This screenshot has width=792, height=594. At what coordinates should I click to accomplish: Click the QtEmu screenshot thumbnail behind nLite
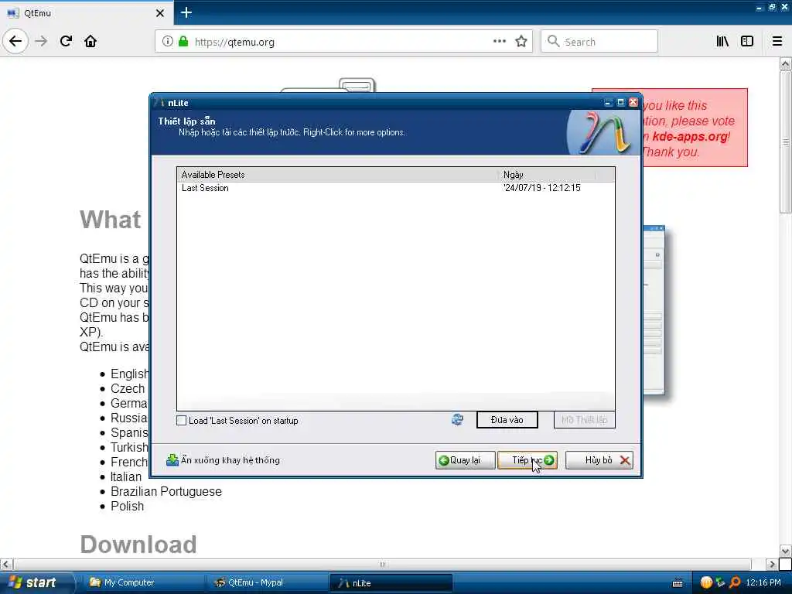[x=654, y=309]
